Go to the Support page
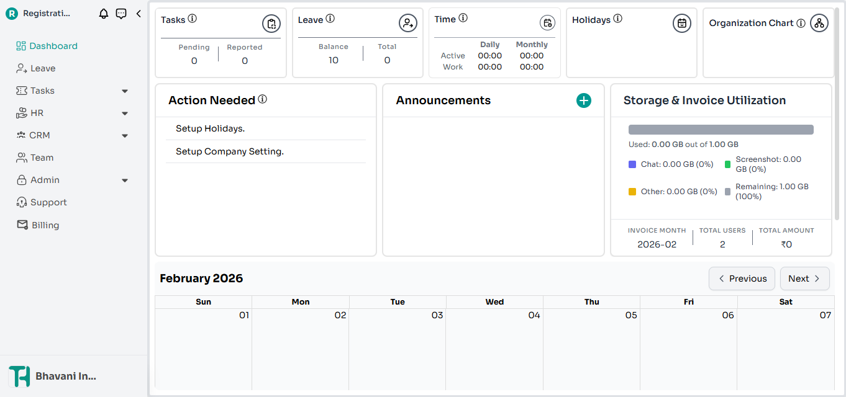 (x=48, y=202)
